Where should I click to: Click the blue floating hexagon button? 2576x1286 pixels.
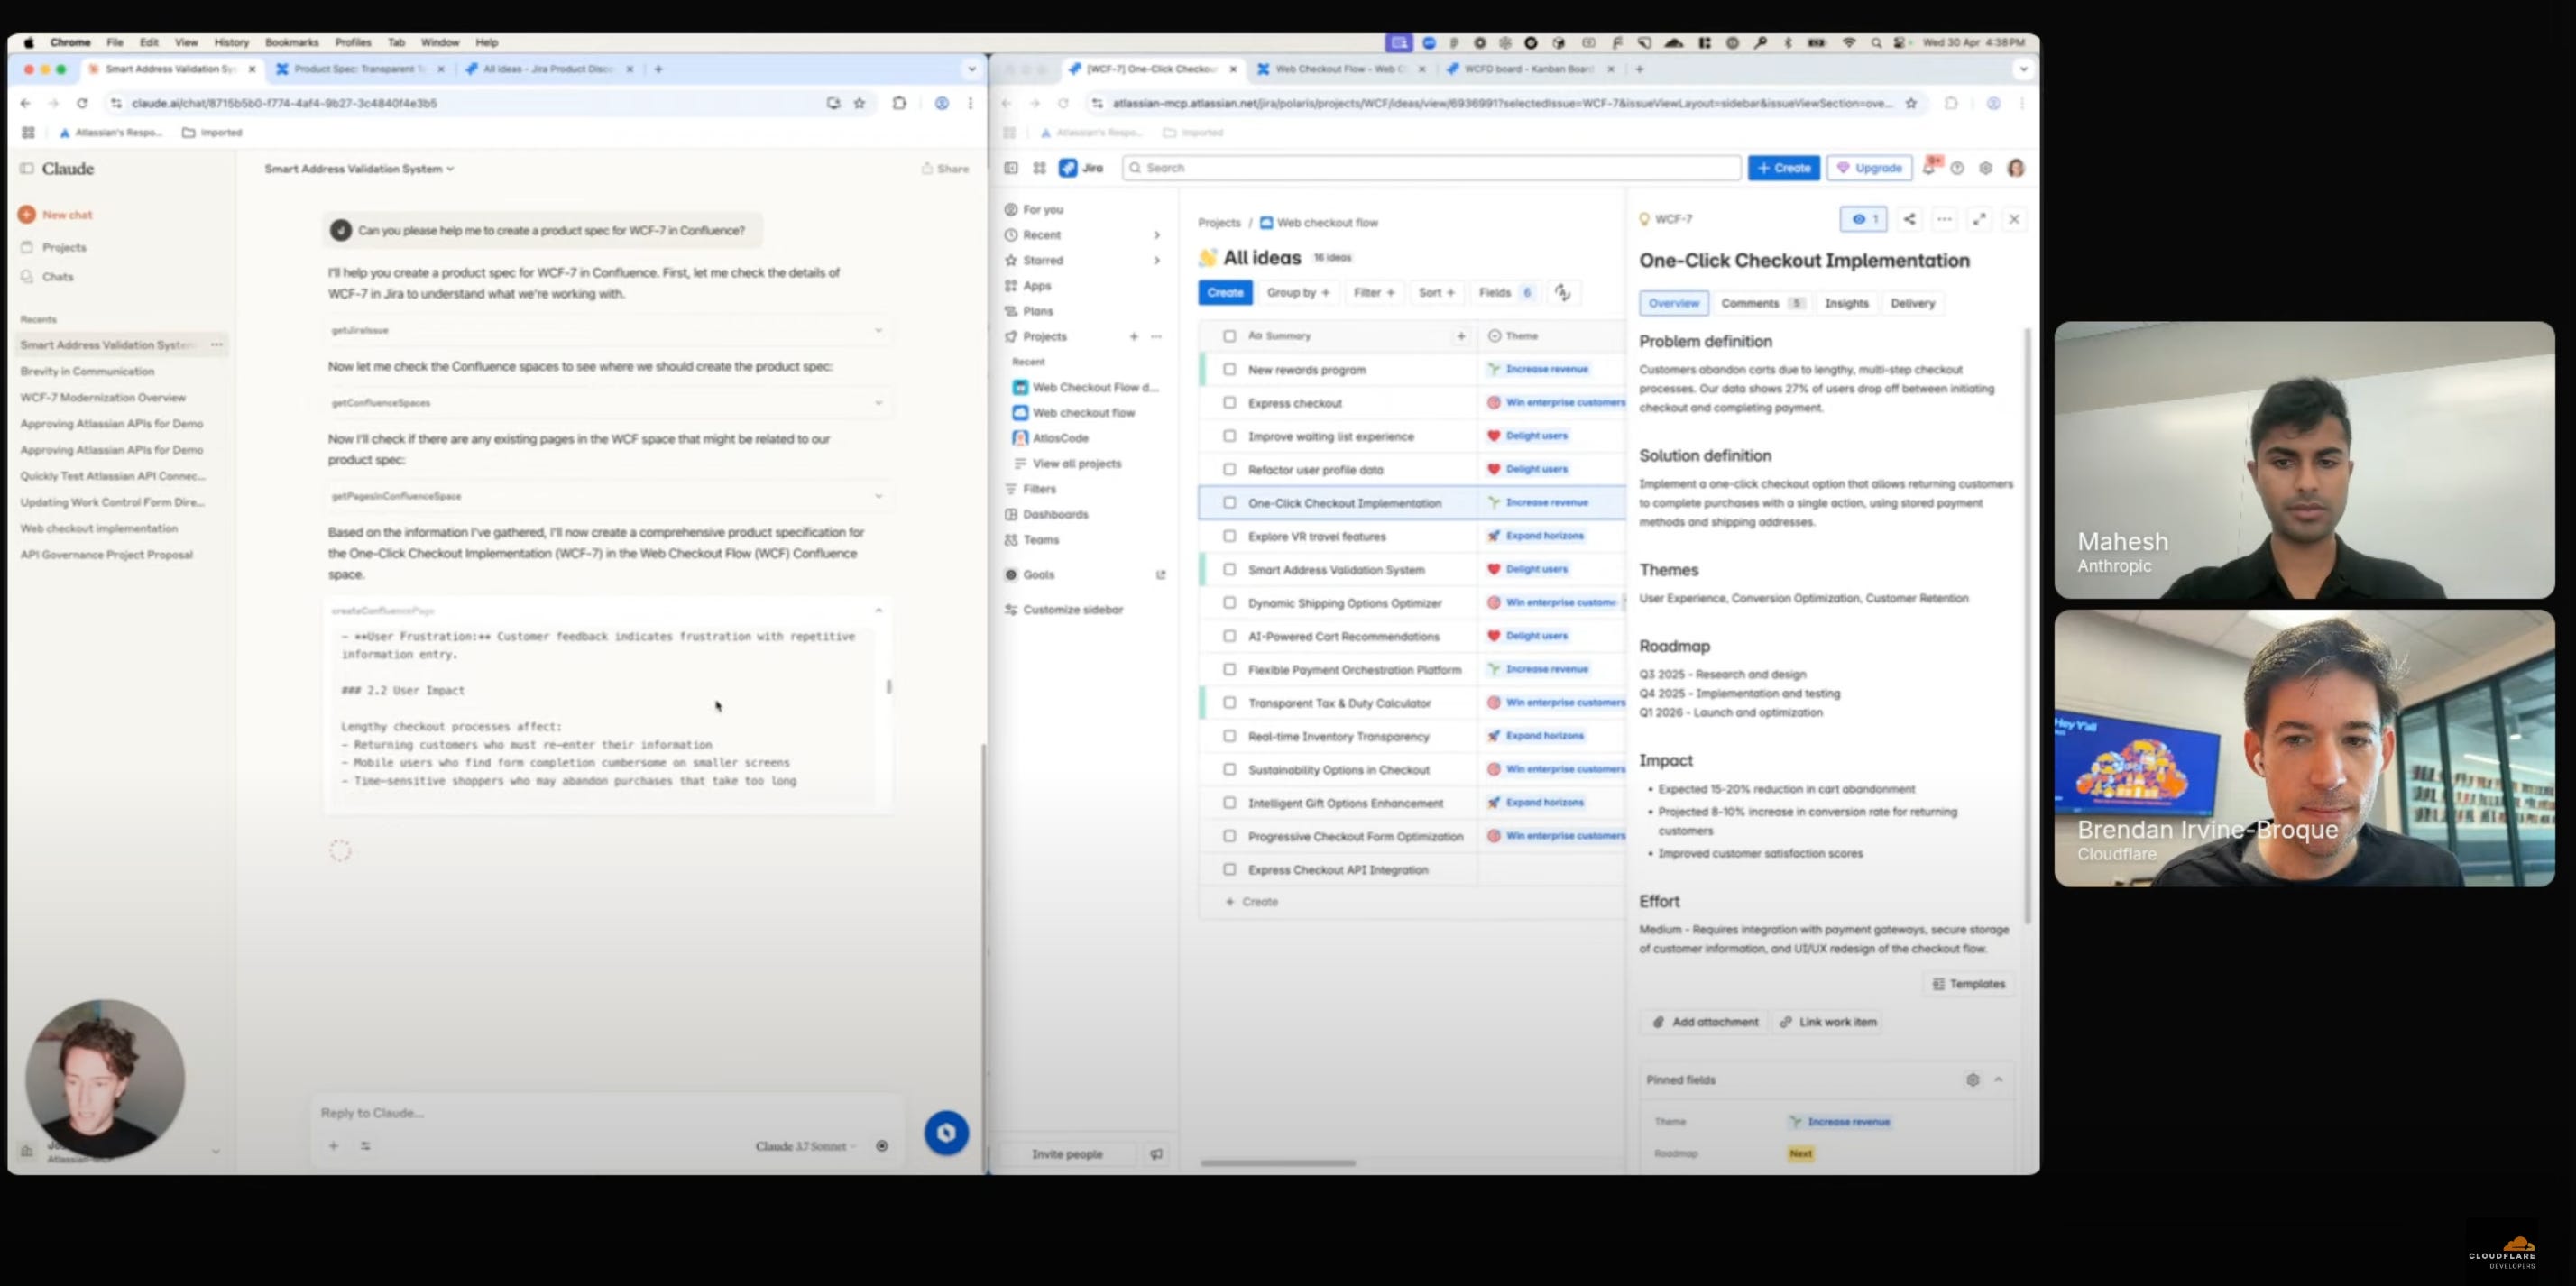point(946,1133)
